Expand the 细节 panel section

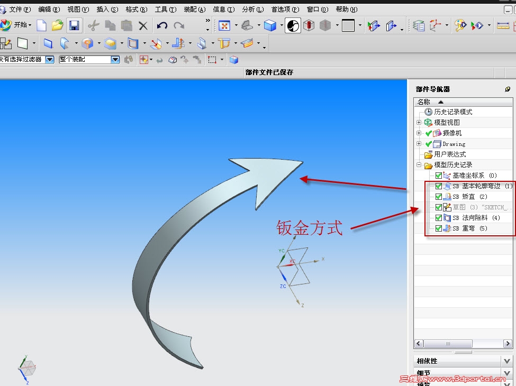click(x=507, y=373)
